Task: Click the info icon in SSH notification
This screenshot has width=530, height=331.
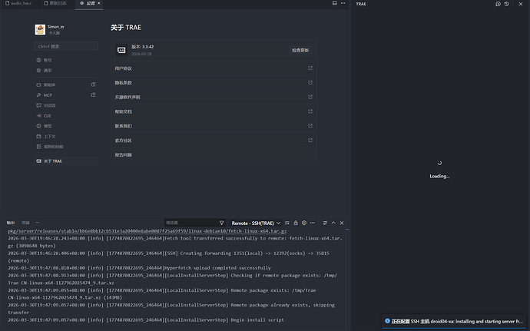Action: tap(387, 321)
